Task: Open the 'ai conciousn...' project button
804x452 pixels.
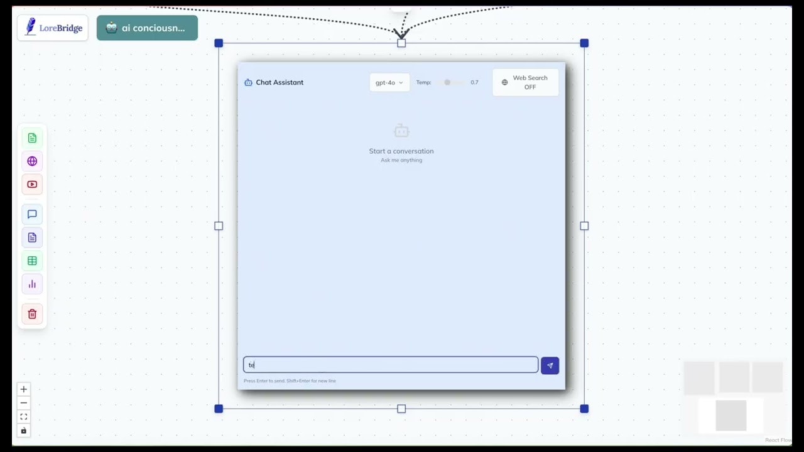Action: point(147,28)
